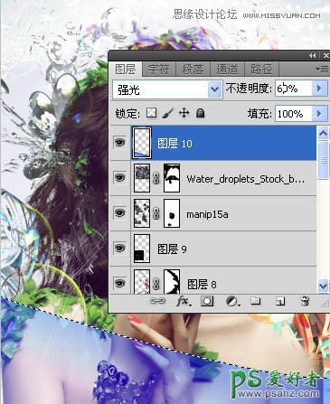Click the 图层 8 mask link icon
The image size is (330, 404).
156,284
